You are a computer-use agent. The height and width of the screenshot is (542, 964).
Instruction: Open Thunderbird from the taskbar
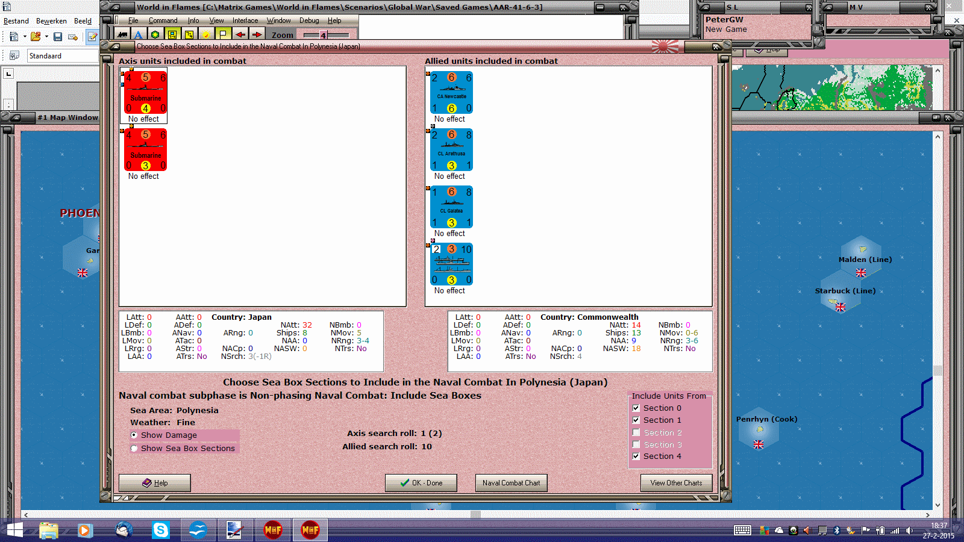[124, 530]
